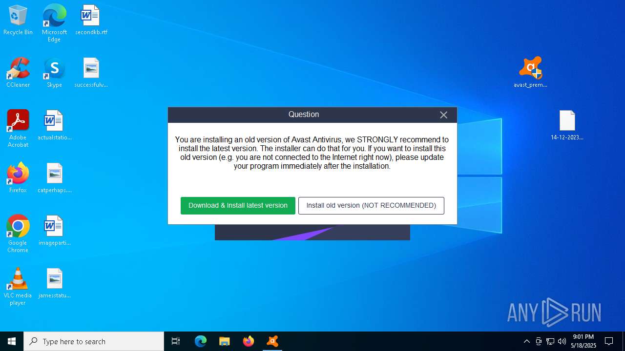Launch Microsoft Edge from the taskbar

(201, 341)
